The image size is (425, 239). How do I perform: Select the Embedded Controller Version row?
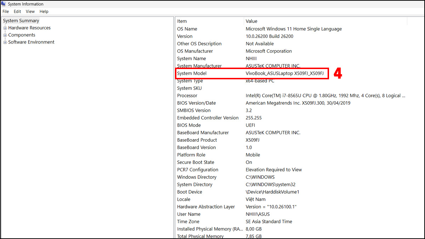tap(291, 118)
